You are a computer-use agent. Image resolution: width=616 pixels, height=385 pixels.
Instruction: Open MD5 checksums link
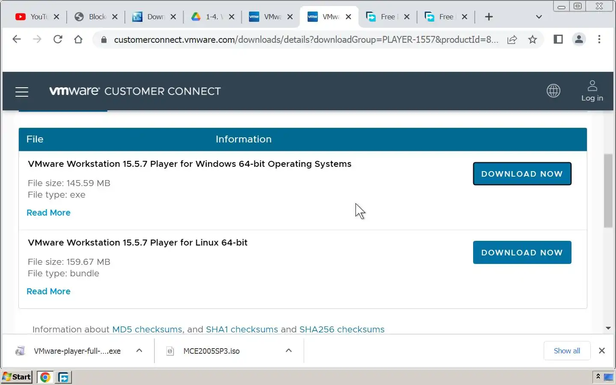click(147, 329)
